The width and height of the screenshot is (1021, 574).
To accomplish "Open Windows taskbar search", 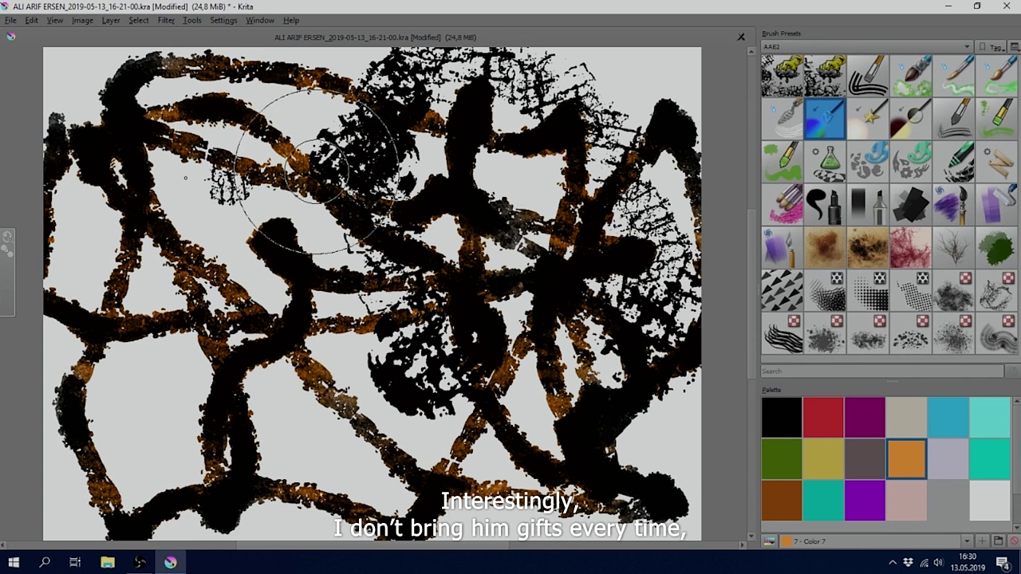I will click(45, 563).
